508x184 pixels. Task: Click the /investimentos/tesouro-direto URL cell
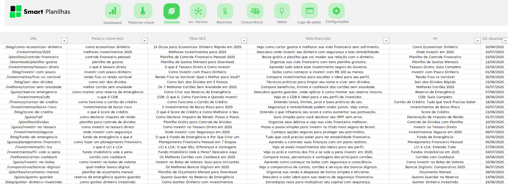tap(33, 67)
